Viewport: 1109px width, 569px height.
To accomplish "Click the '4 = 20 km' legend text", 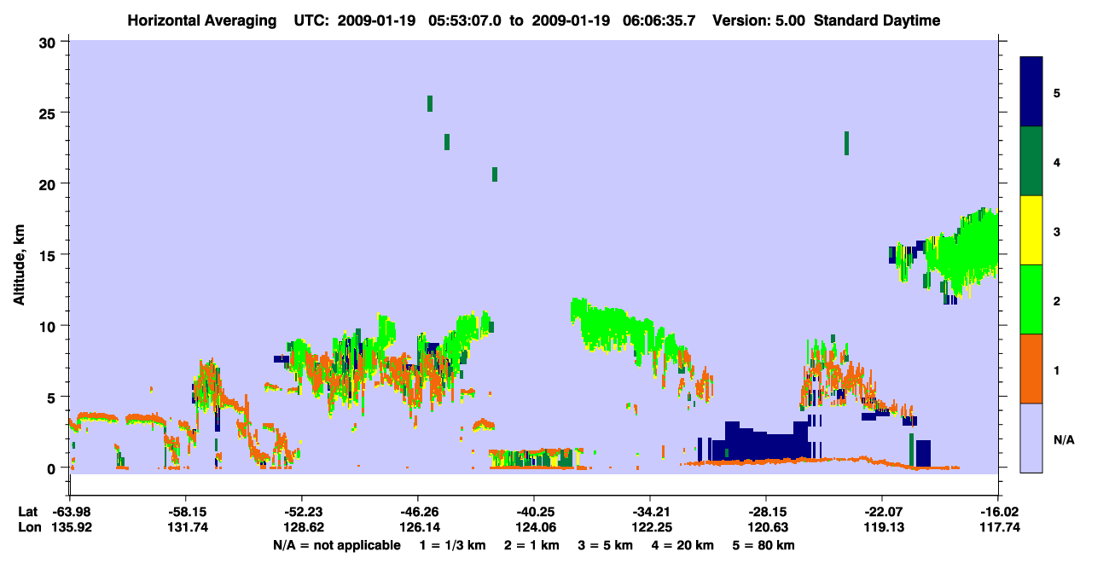I will 685,545.
